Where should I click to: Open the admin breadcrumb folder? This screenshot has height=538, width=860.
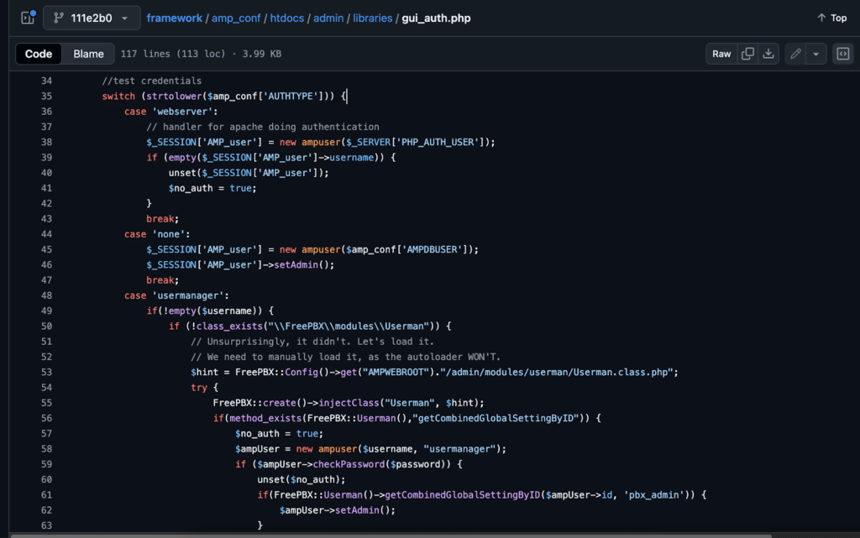click(330, 18)
